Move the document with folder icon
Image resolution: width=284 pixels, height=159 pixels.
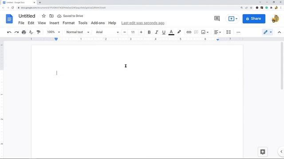coord(51,16)
